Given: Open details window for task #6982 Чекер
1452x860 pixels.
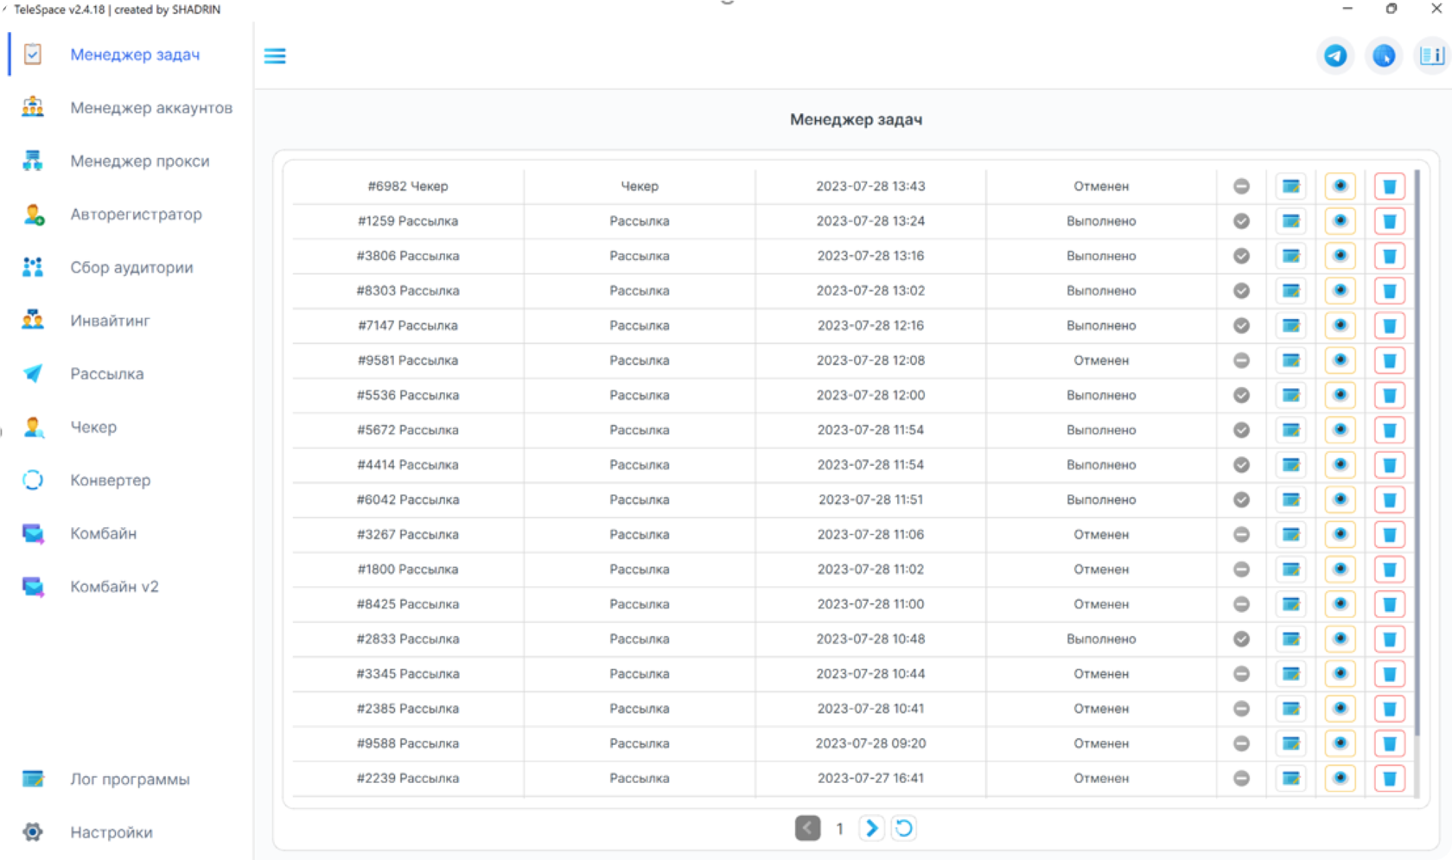Looking at the screenshot, I should tap(1291, 186).
